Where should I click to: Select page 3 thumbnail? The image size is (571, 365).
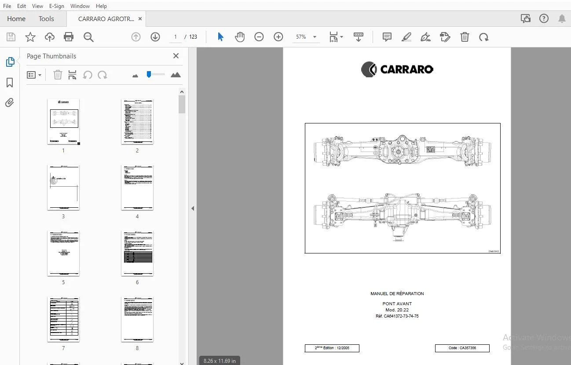(x=63, y=188)
